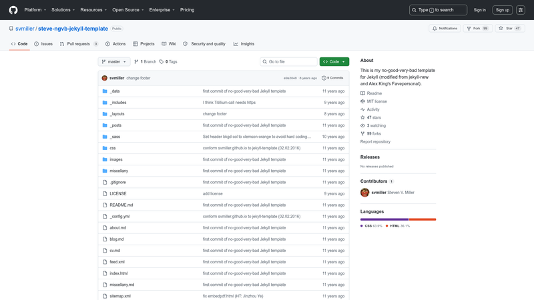Select the miscellany folder icon
The image size is (534, 300).
105,171
